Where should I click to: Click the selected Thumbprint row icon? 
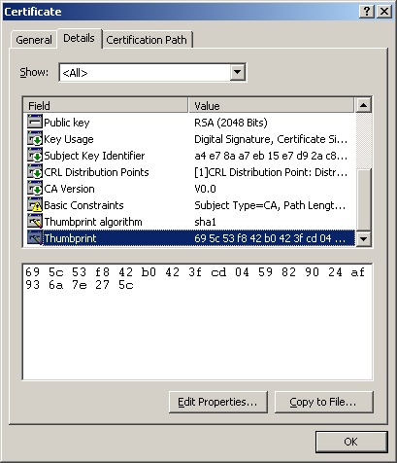click(35, 238)
